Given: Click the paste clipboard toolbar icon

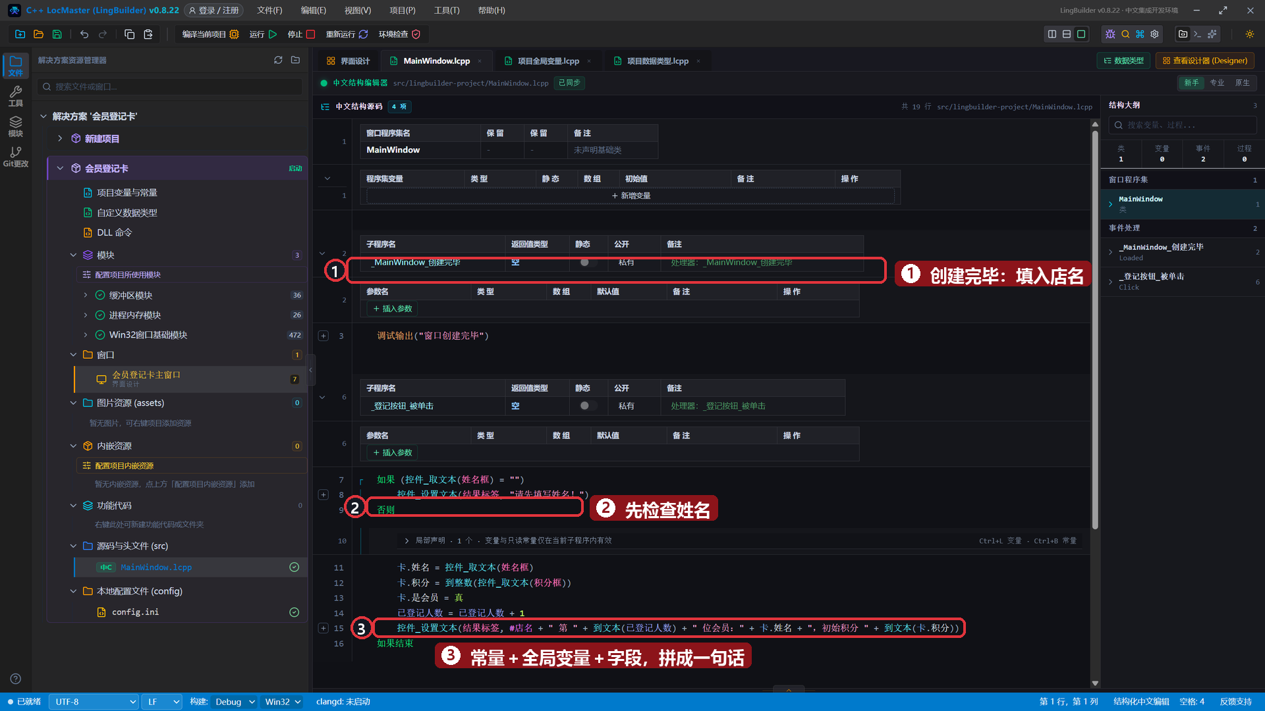Looking at the screenshot, I should [x=148, y=34].
